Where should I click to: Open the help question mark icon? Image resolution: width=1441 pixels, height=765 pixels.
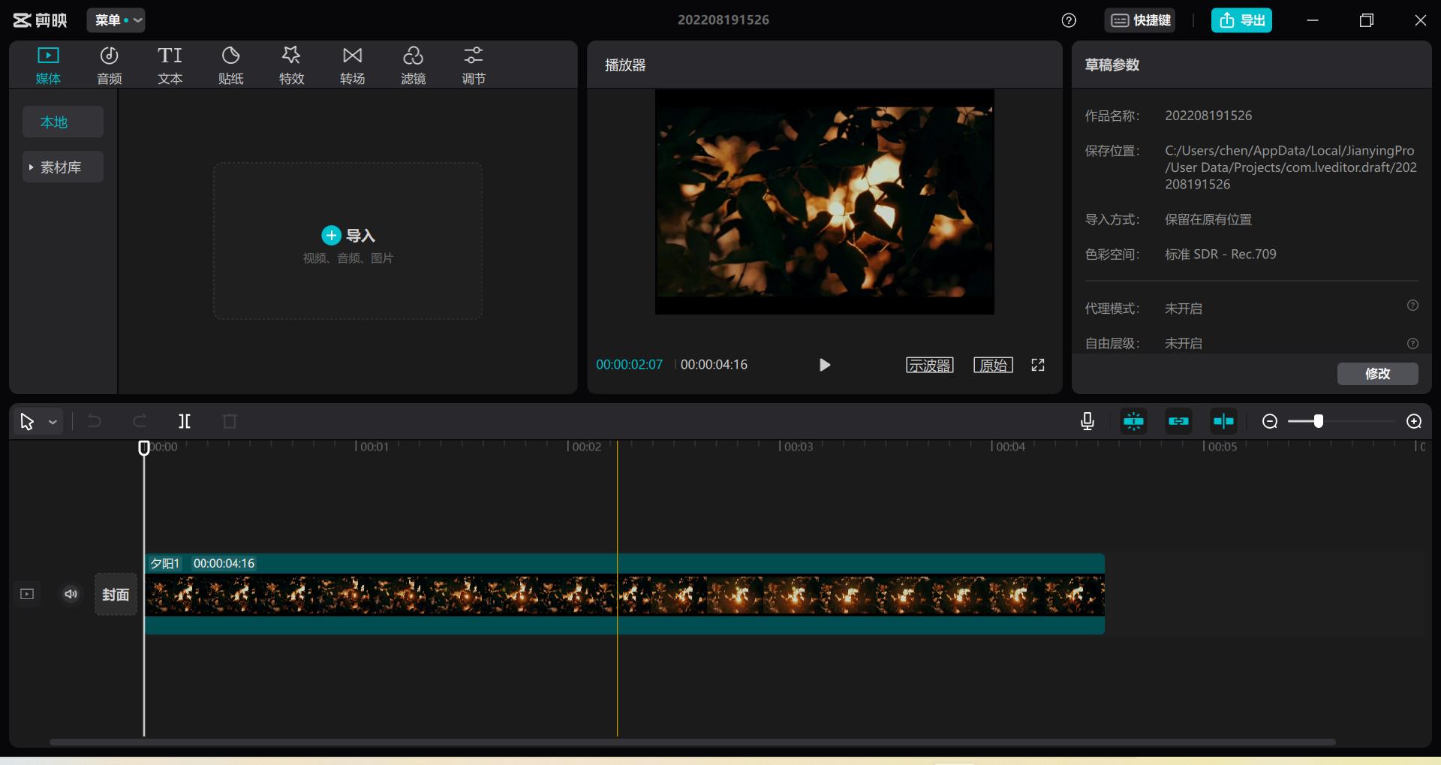(1069, 20)
